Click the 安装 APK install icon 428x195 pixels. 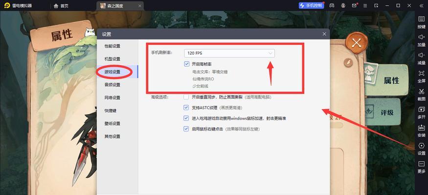pos(421,130)
